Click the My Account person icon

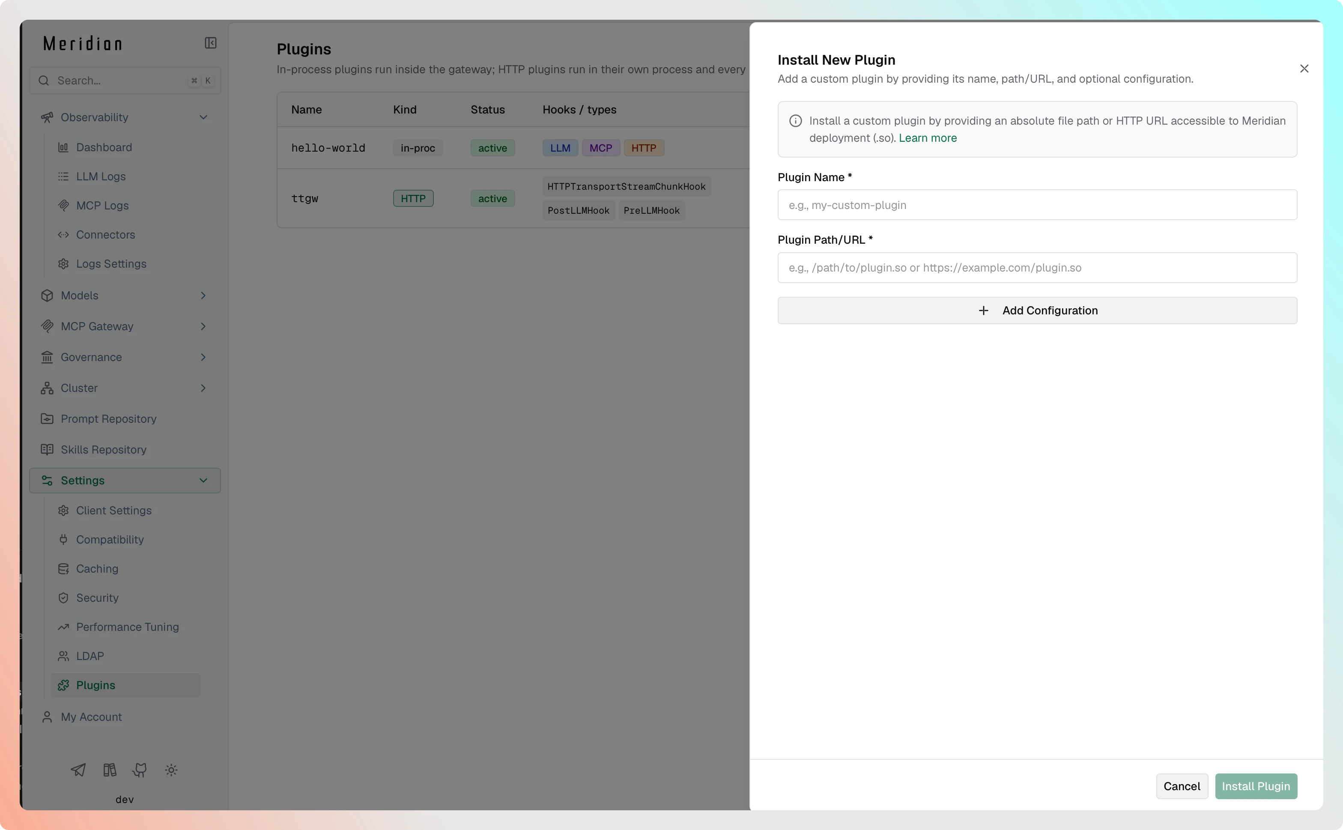tap(47, 717)
